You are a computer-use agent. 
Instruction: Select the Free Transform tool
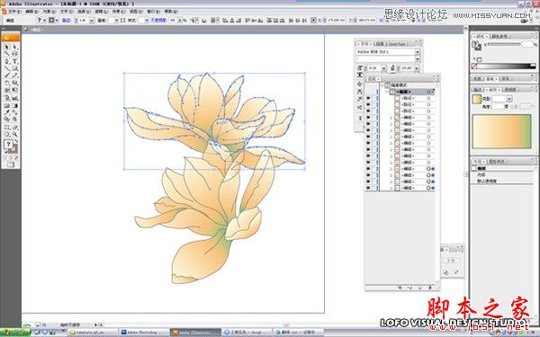tap(14, 90)
